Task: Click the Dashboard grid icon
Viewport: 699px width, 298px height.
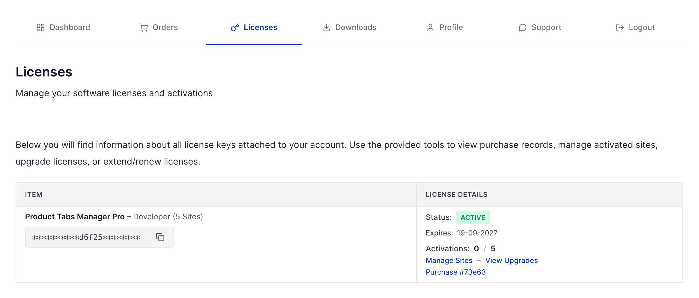Action: click(41, 28)
